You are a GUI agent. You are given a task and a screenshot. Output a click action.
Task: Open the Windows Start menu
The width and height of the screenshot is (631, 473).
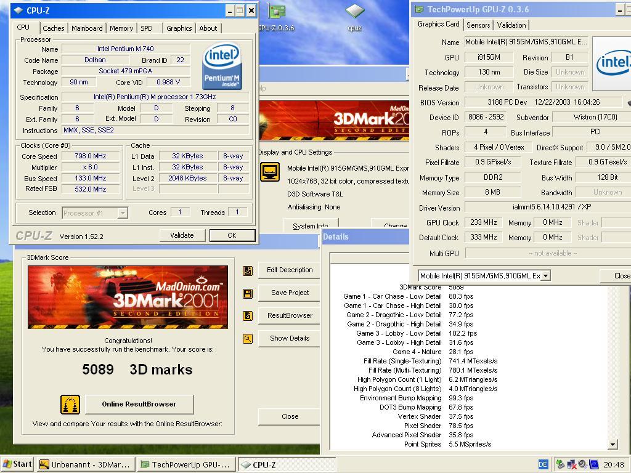pos(17,464)
